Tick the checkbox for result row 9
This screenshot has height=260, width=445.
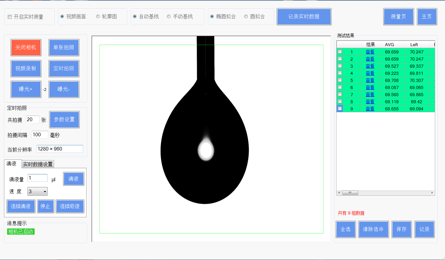(340, 109)
